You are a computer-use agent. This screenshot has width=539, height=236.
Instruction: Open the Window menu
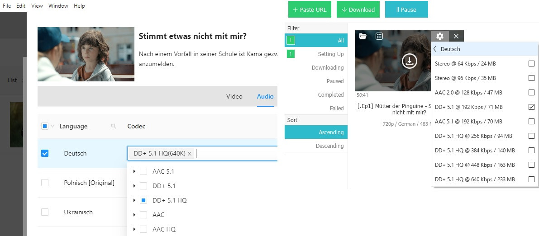58,6
